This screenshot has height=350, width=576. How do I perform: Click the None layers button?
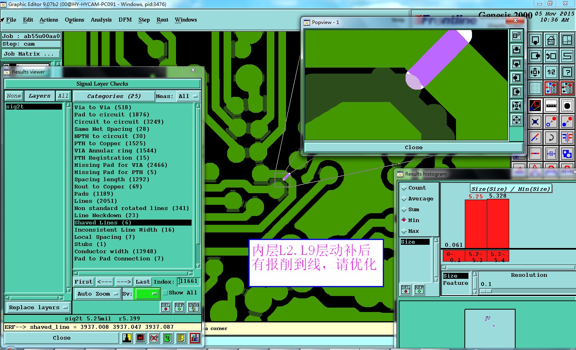(14, 96)
